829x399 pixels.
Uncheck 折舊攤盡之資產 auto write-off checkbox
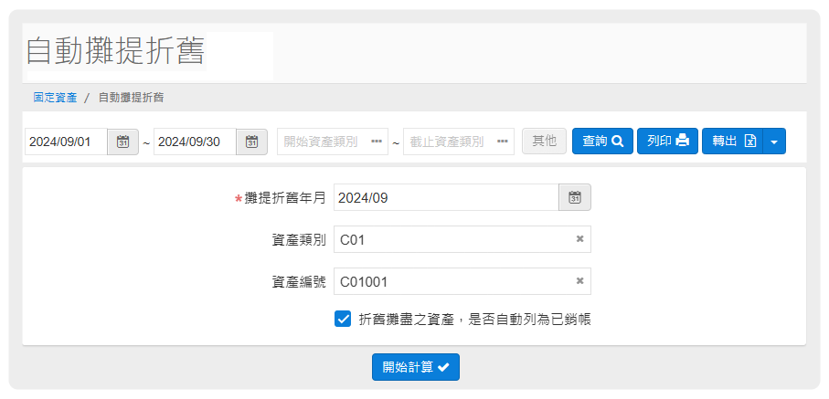point(343,319)
